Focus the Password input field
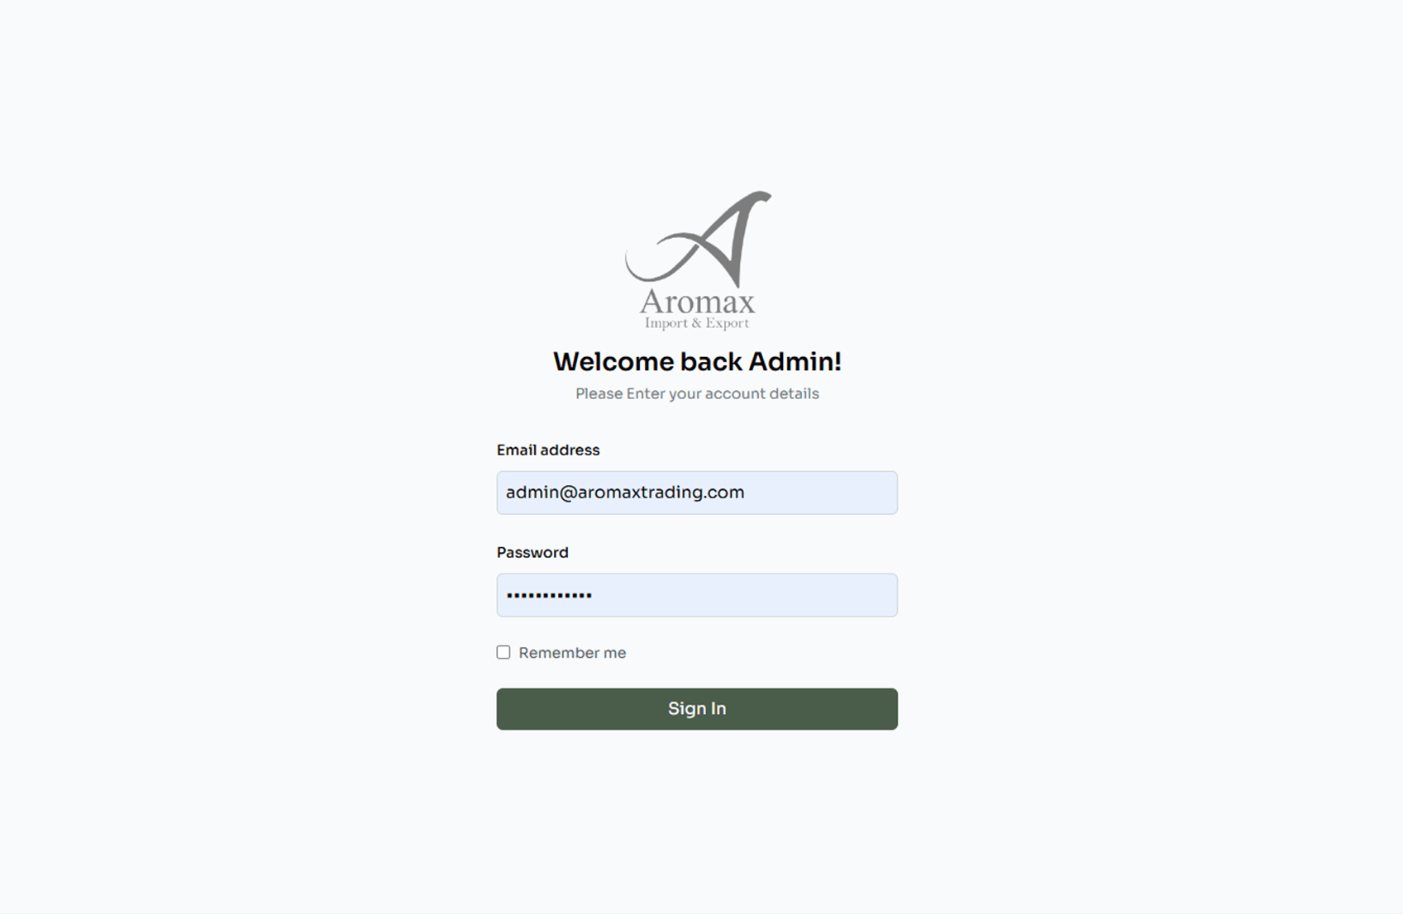This screenshot has height=914, width=1403. pyautogui.click(x=697, y=595)
